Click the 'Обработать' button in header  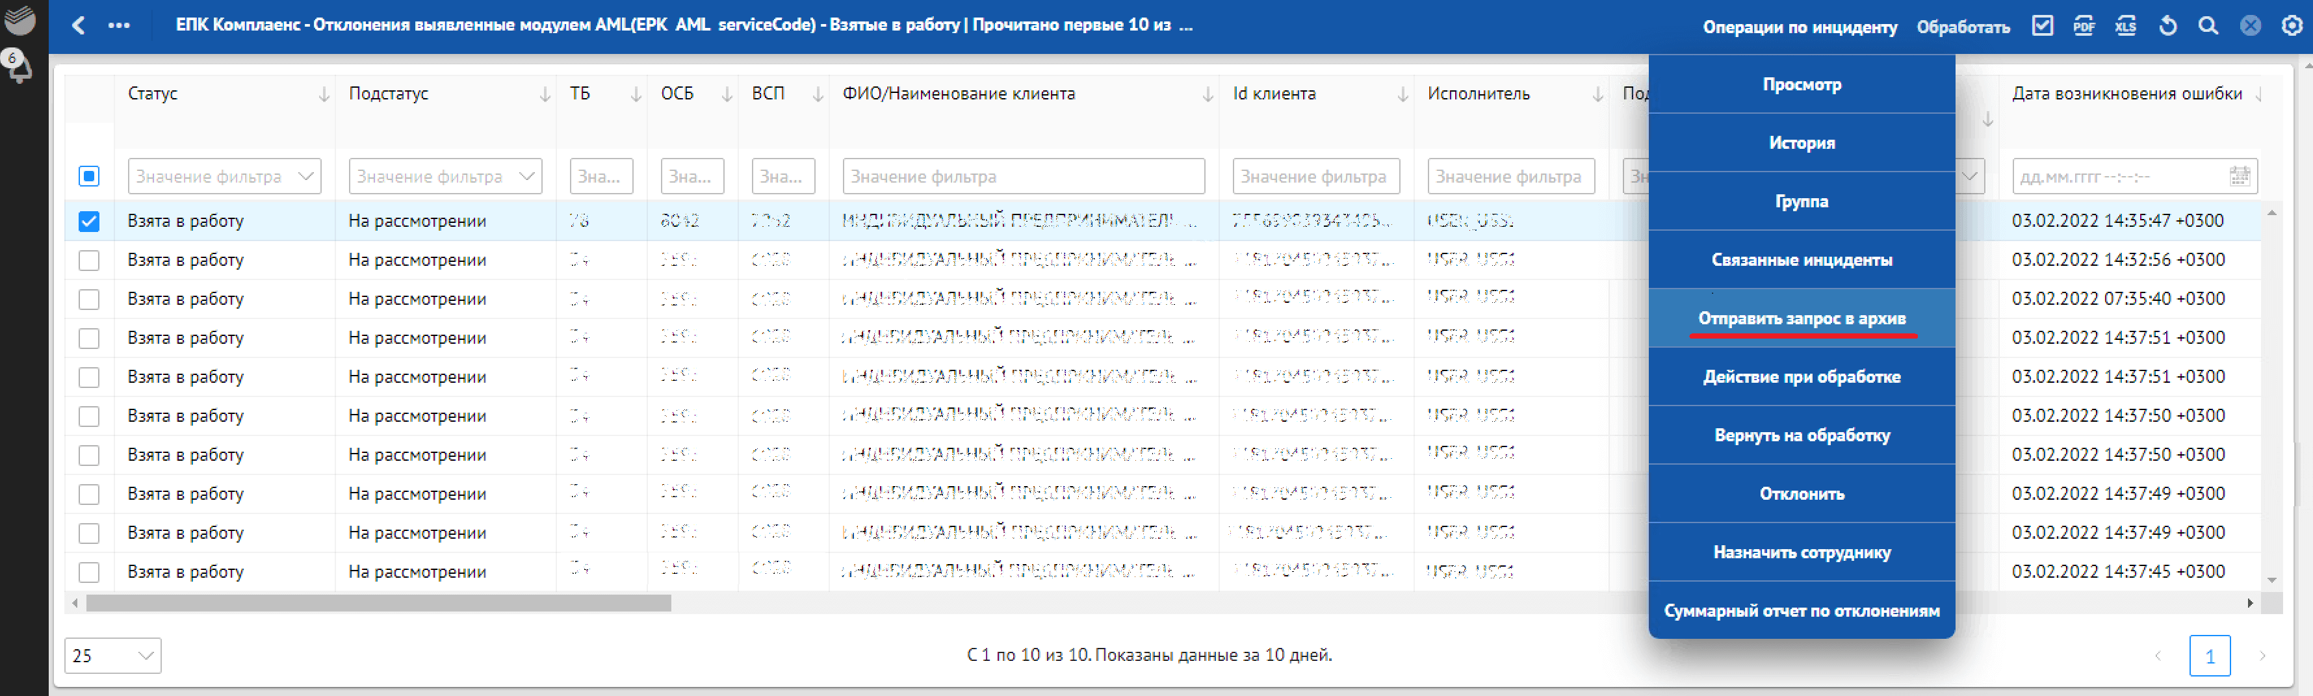pyautogui.click(x=1963, y=27)
